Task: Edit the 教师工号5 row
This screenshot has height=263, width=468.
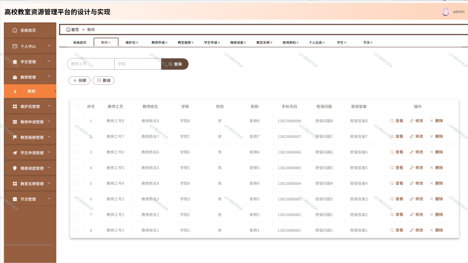Action: 417,168
